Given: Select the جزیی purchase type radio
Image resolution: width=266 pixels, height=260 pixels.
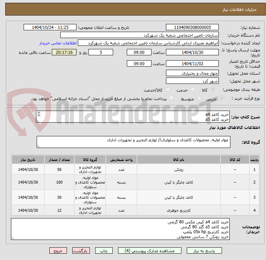Looking at the screenshot, I should coord(222,98).
